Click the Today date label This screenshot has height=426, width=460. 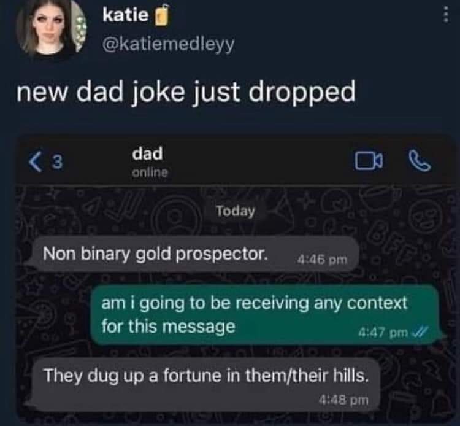(x=236, y=211)
